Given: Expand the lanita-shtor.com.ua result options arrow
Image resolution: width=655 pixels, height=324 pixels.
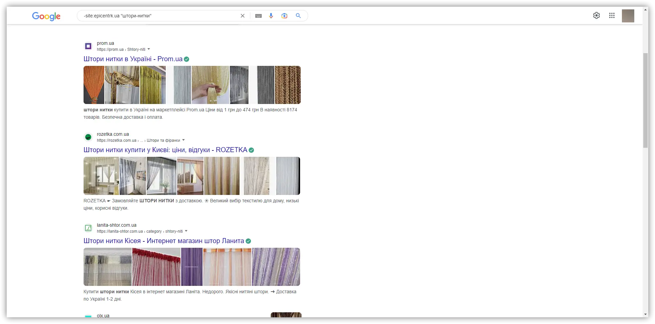Looking at the screenshot, I should [186, 231].
